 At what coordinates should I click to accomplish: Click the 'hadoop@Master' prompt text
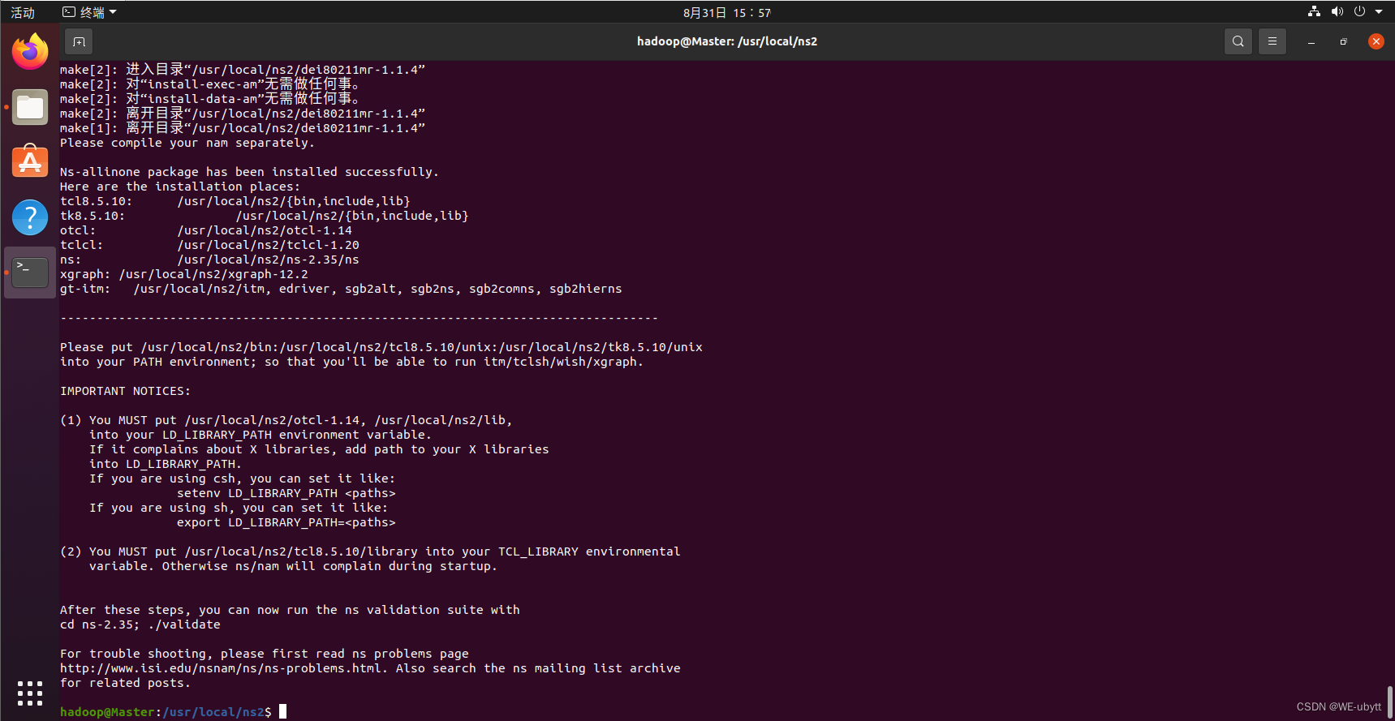point(107,712)
